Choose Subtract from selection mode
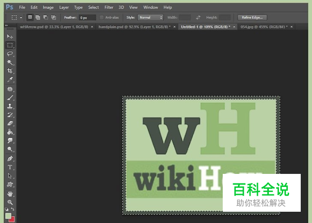This screenshot has height=223, width=312. (46, 17)
